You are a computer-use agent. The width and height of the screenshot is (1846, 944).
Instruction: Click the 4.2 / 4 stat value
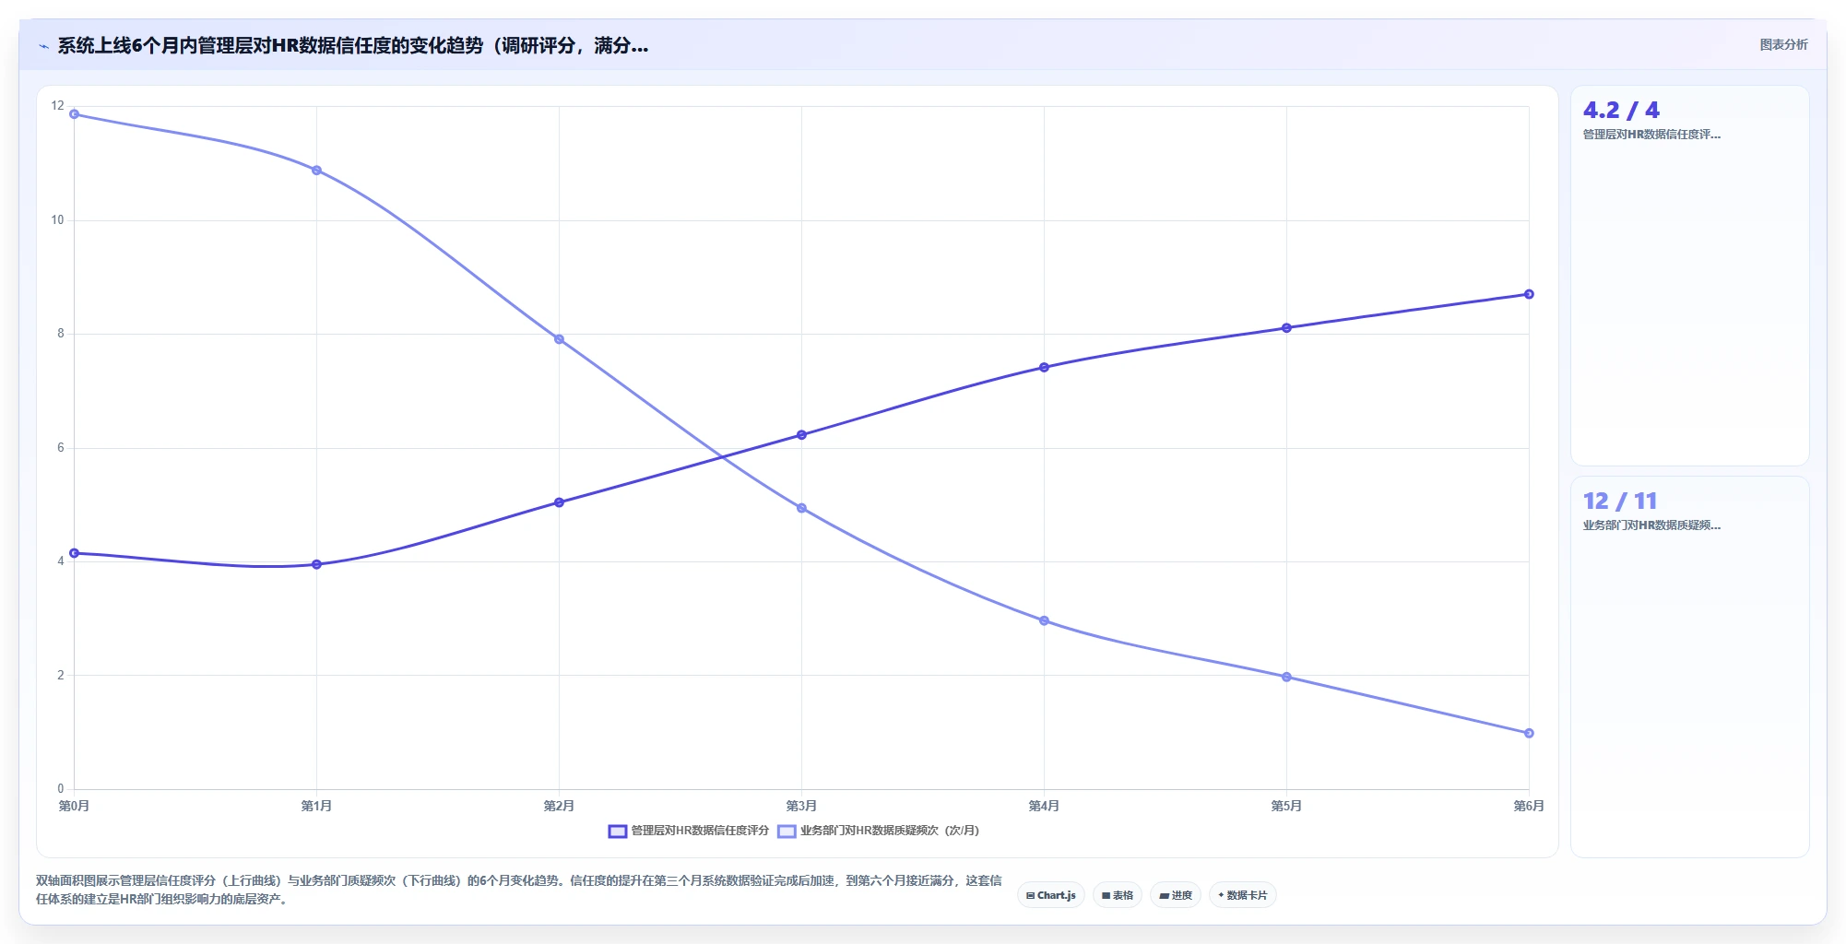pos(1621,110)
